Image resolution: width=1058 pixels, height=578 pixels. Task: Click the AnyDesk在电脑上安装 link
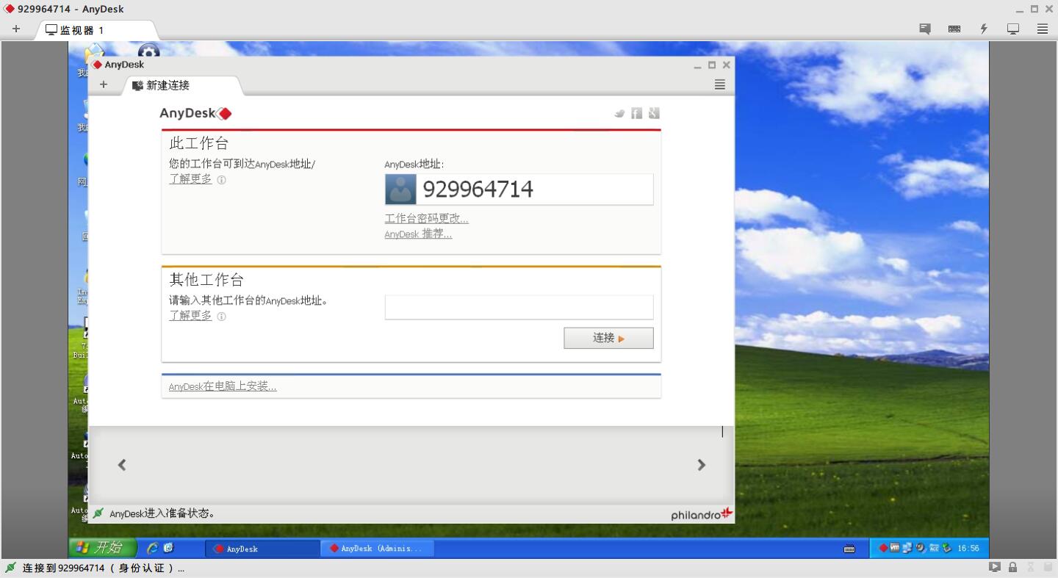(x=223, y=386)
